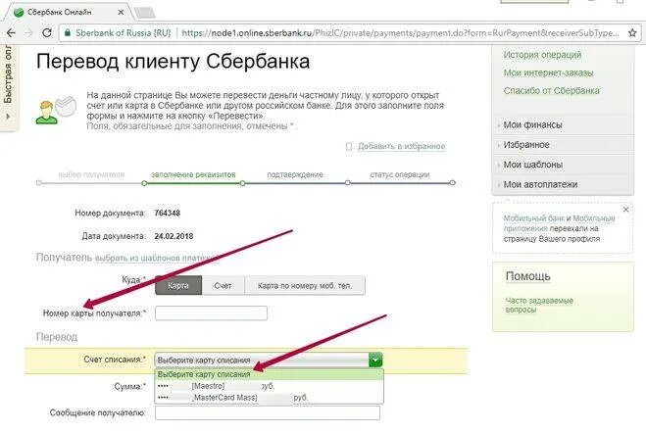Click the Номер карты получателя input field
Viewport: 646px width, 433px height.
(x=211, y=313)
